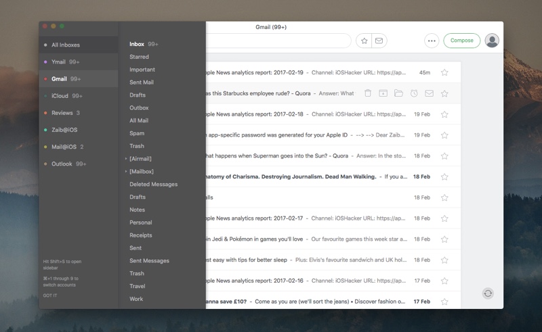This screenshot has width=542, height=332.
Task: Click the search input field
Action: 278,41
